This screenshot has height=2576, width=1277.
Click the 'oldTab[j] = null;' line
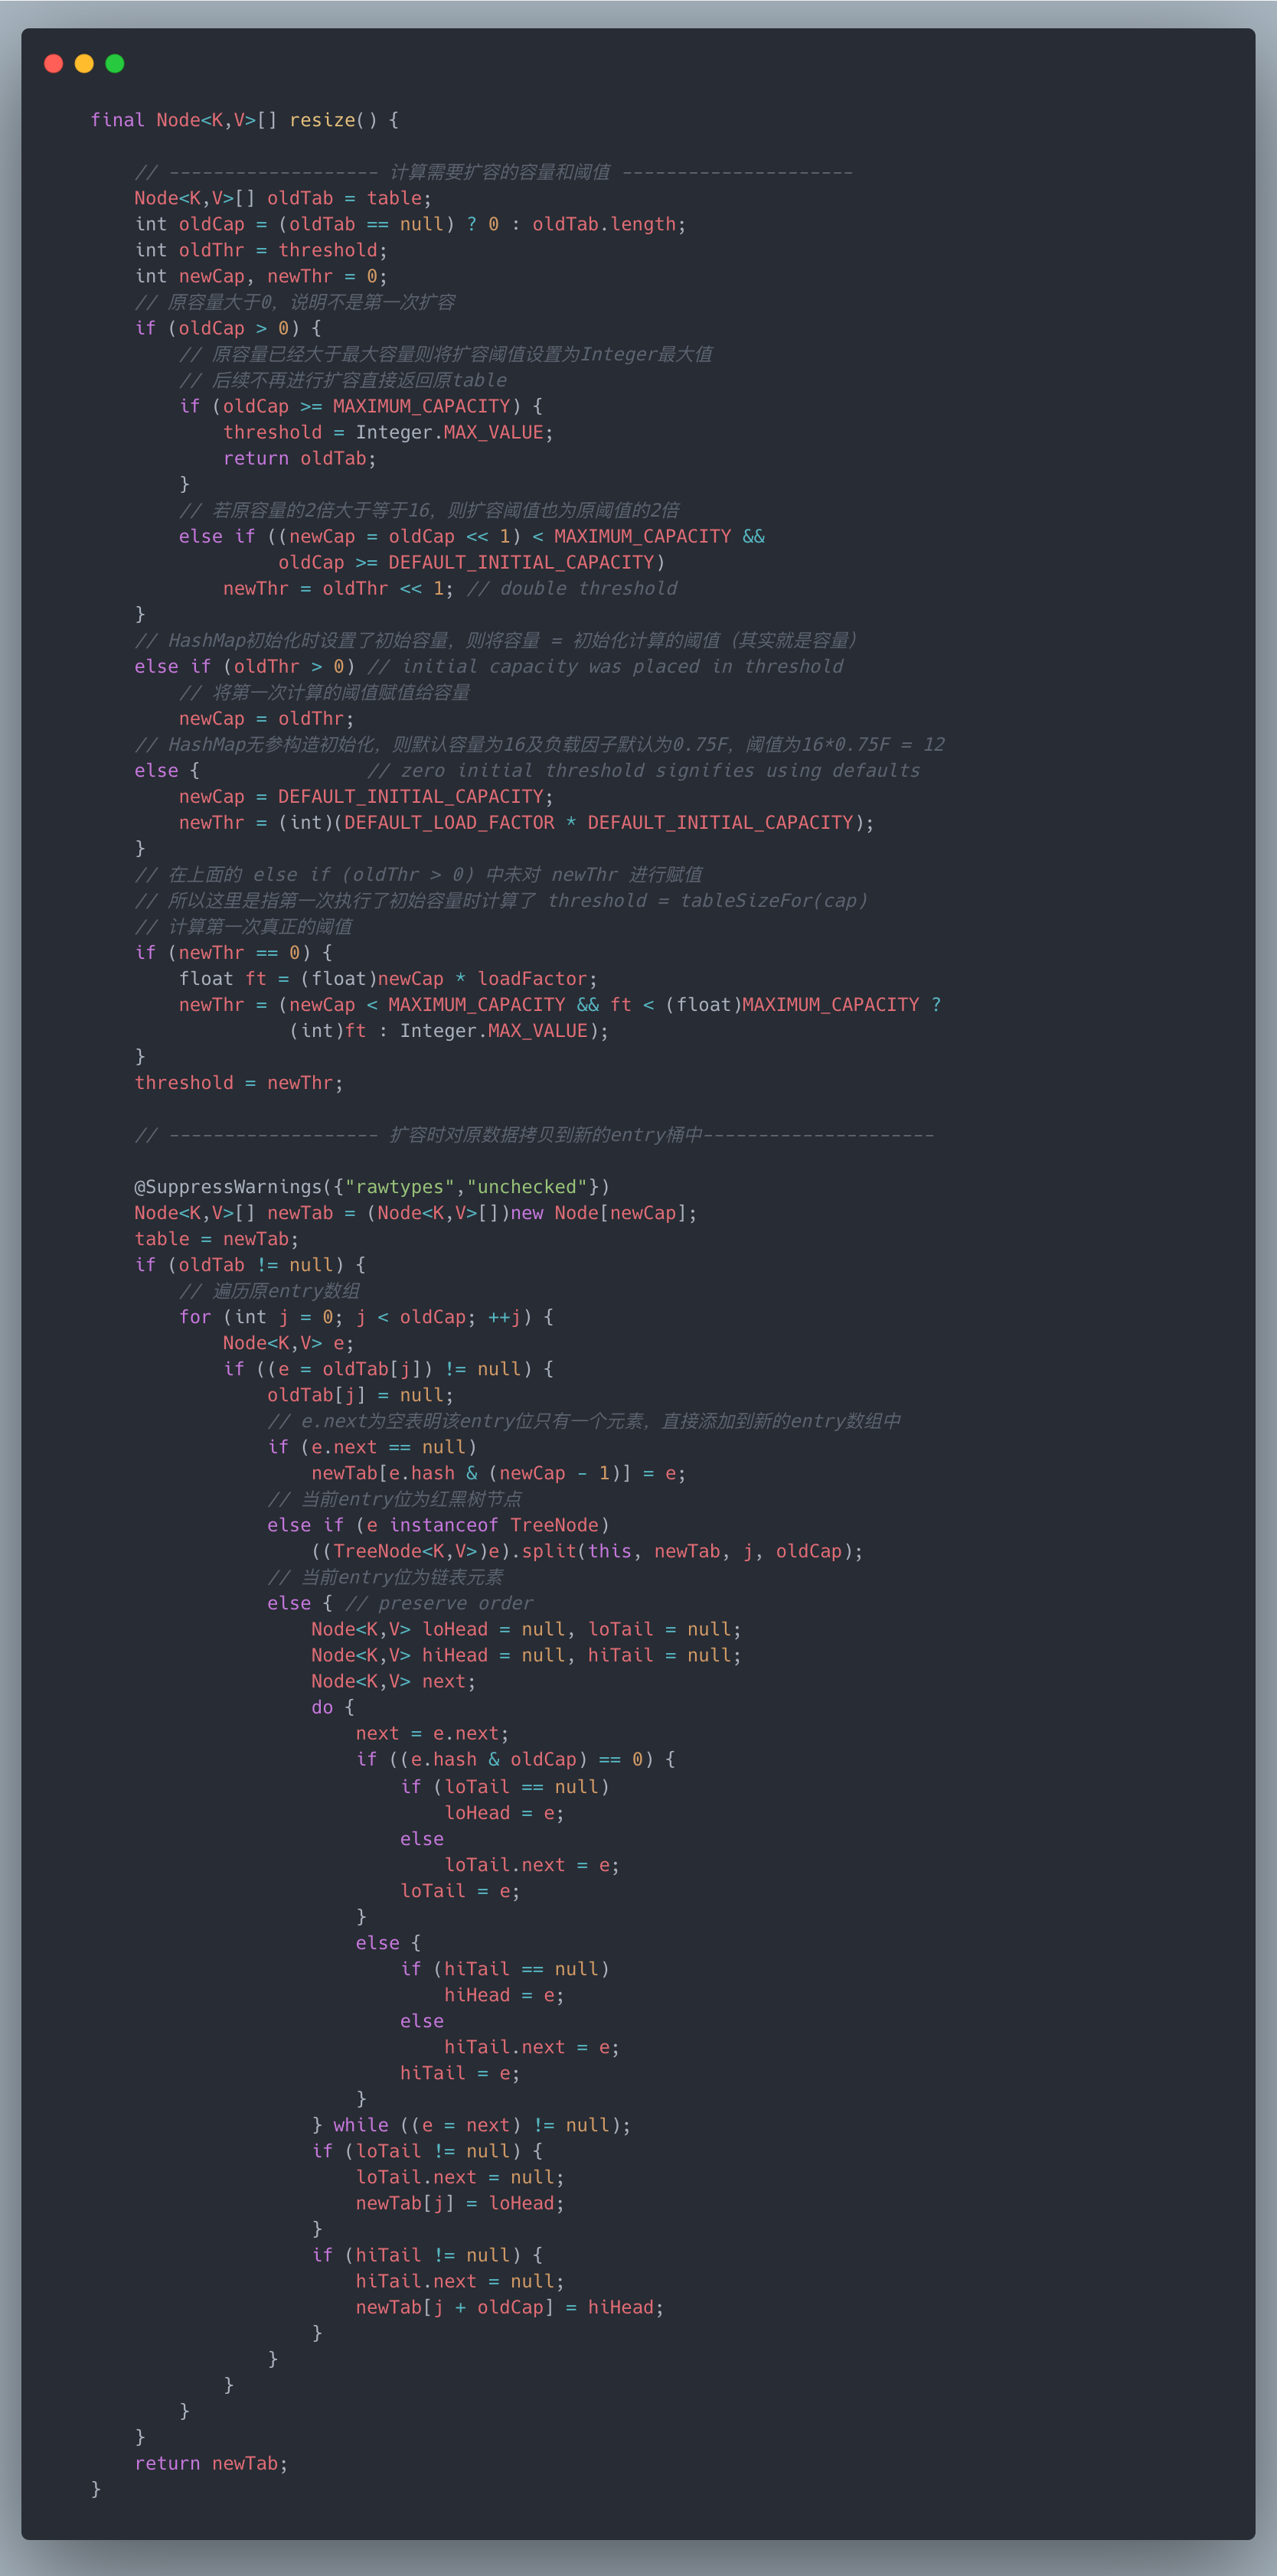pos(360,1394)
